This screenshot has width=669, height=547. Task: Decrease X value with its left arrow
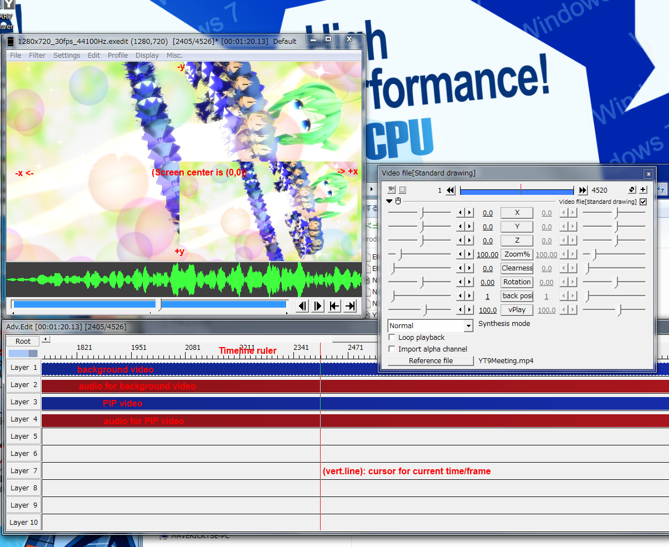tap(460, 213)
